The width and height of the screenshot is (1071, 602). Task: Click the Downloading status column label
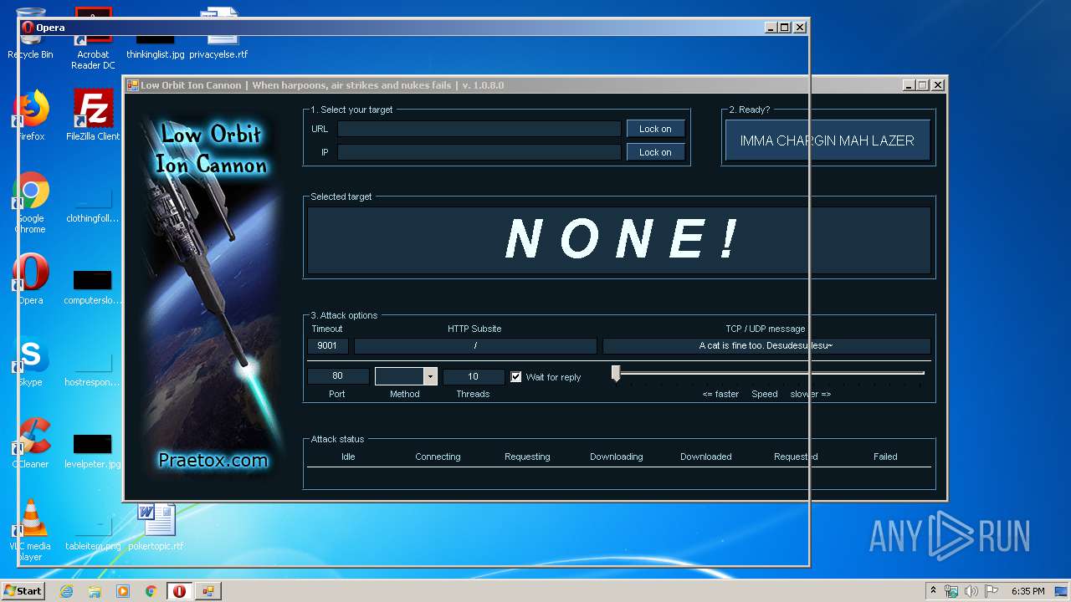616,457
